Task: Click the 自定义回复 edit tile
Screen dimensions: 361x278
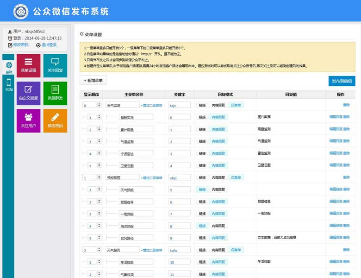Action: coord(28,93)
